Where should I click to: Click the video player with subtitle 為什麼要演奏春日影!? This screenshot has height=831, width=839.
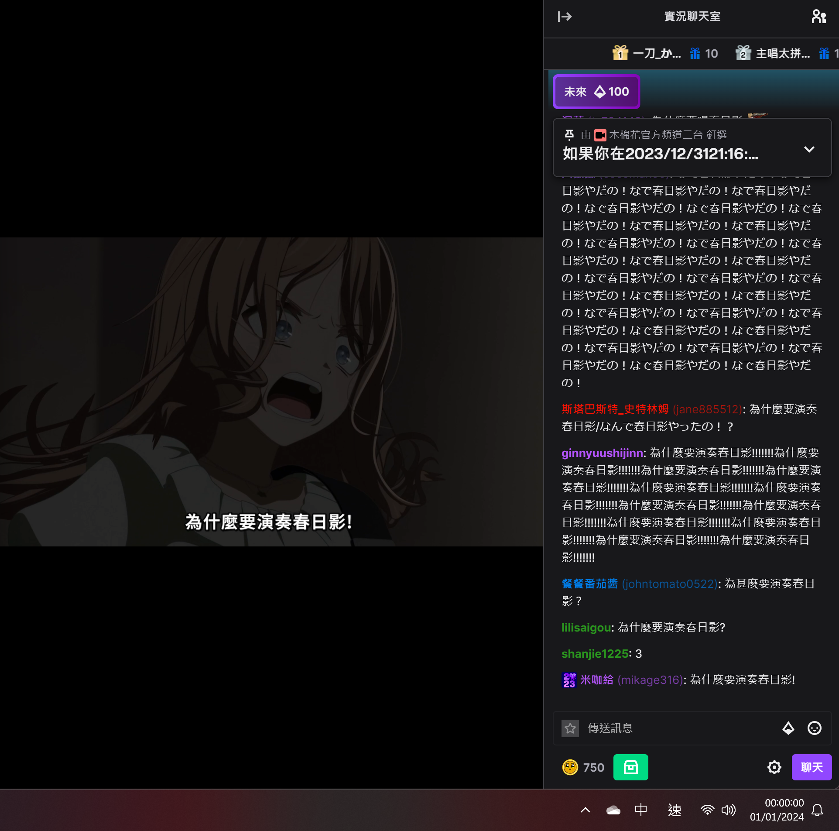tap(271, 392)
